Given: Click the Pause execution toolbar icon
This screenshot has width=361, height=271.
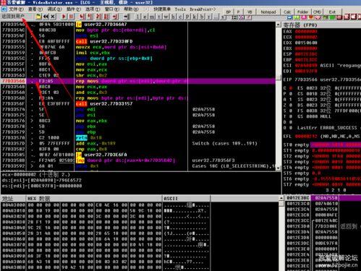Looking at the screenshot, I should [x=71, y=17].
